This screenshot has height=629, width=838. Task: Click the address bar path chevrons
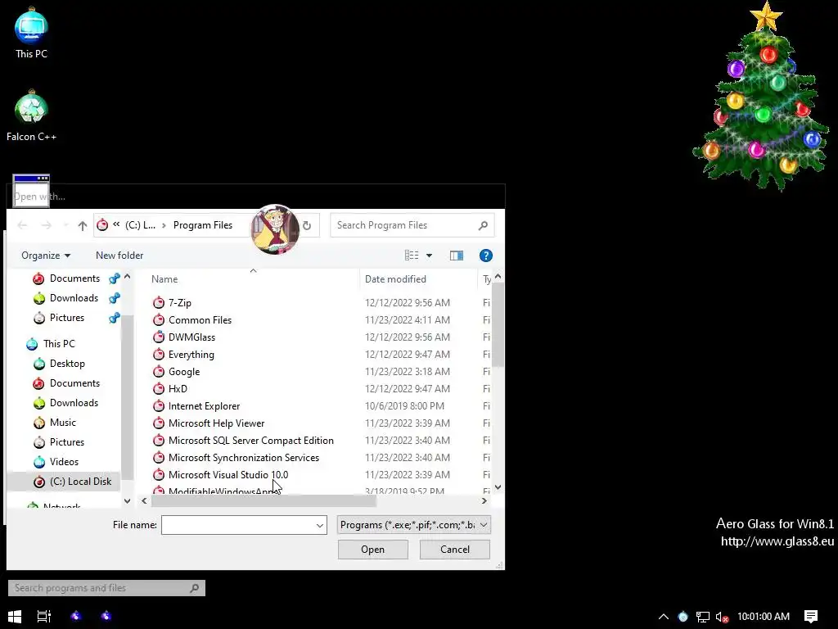(116, 224)
